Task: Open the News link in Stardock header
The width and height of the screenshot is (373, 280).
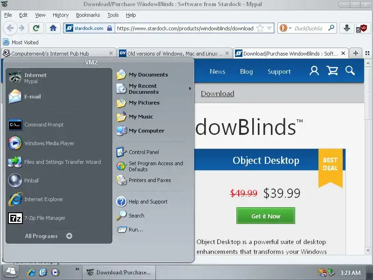Action: click(x=217, y=71)
